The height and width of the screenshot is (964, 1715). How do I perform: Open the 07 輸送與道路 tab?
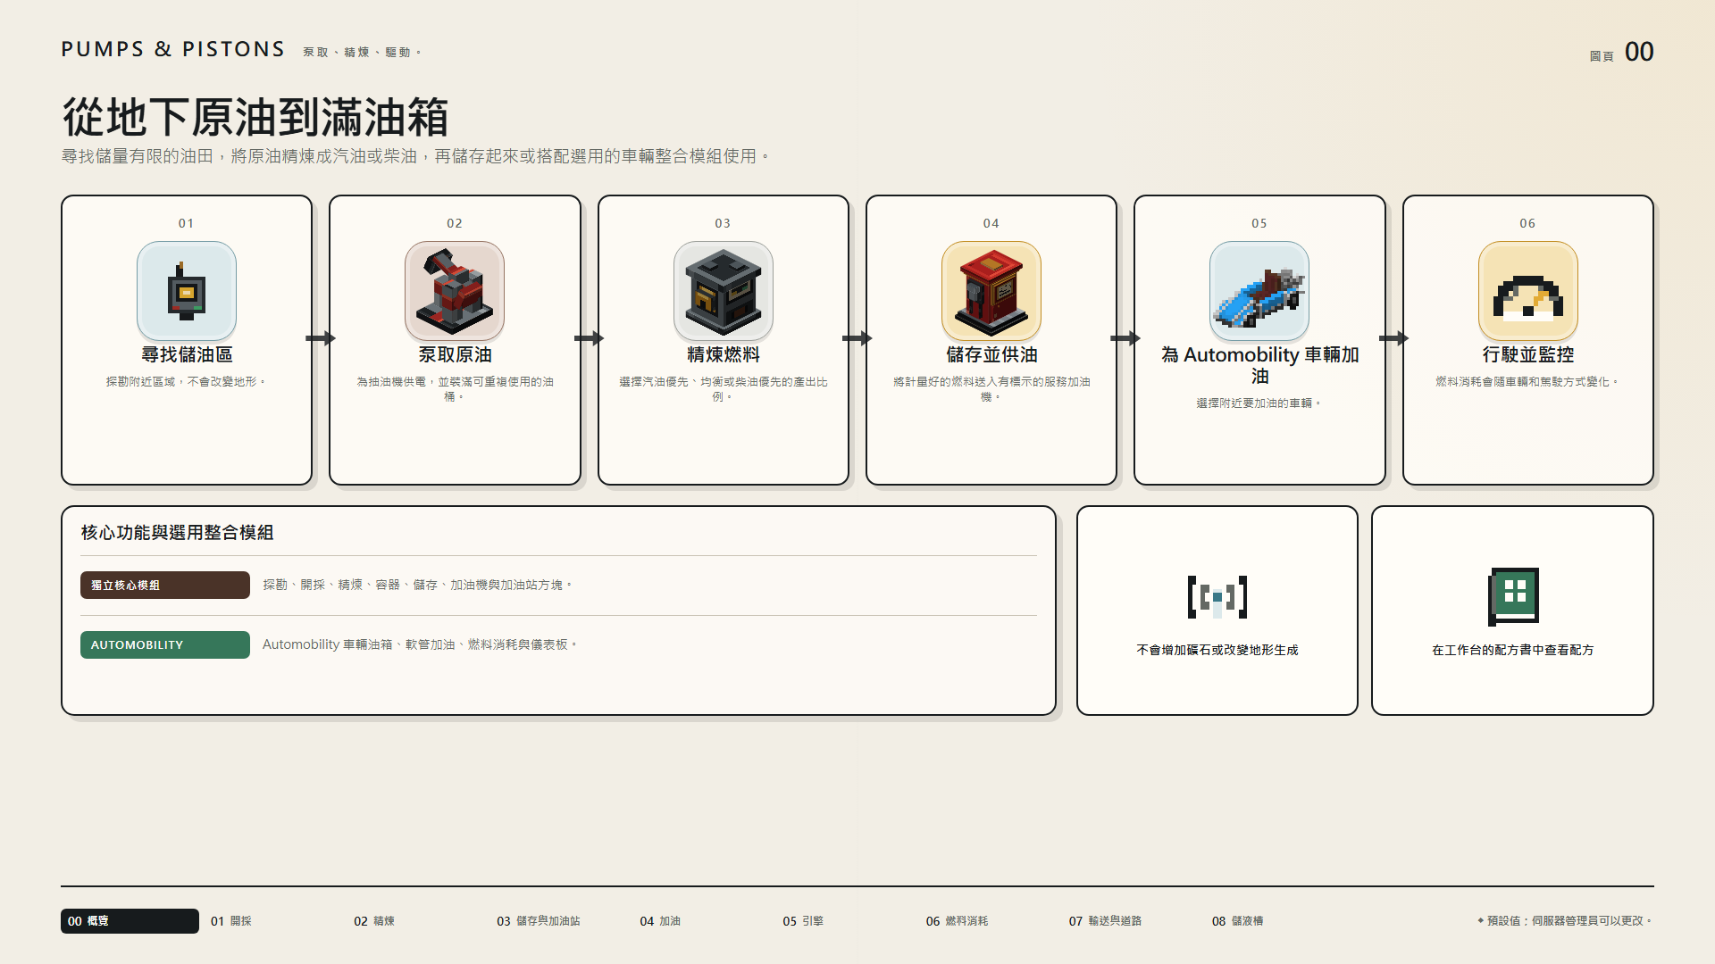(1105, 921)
